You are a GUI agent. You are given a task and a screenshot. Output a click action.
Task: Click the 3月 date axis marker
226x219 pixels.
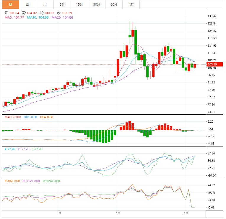coord(118,213)
